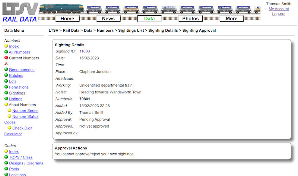The image size is (298, 176).
Task: Click red bullet beside Current Numbers
Action: [x=6, y=58]
